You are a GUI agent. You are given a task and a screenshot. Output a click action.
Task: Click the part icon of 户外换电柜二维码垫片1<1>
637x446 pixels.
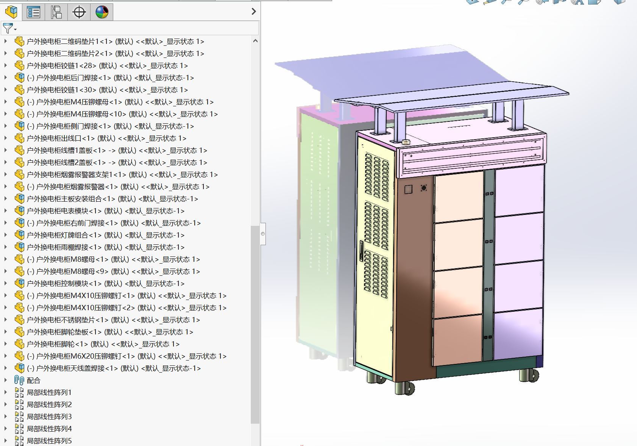19,41
